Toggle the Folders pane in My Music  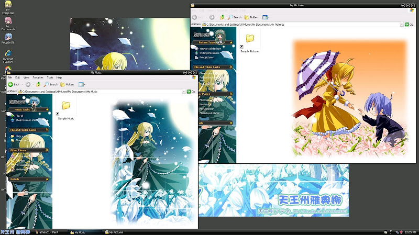pyautogui.click(x=68, y=84)
